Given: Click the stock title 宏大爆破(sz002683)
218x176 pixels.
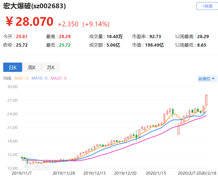Looking at the screenshot, I should [34, 6].
